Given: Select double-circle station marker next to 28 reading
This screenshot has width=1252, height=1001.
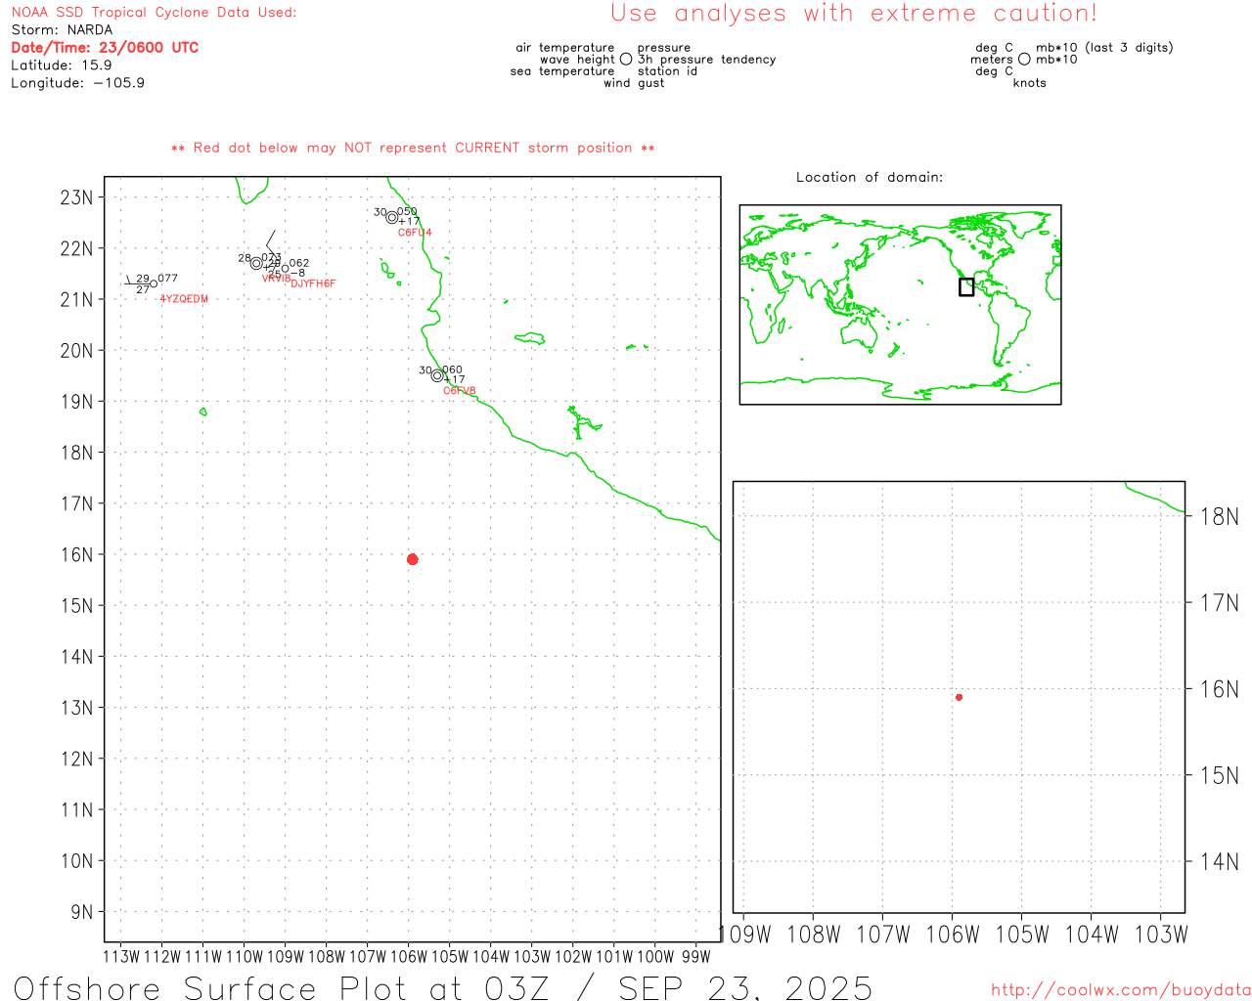Looking at the screenshot, I should [x=256, y=263].
